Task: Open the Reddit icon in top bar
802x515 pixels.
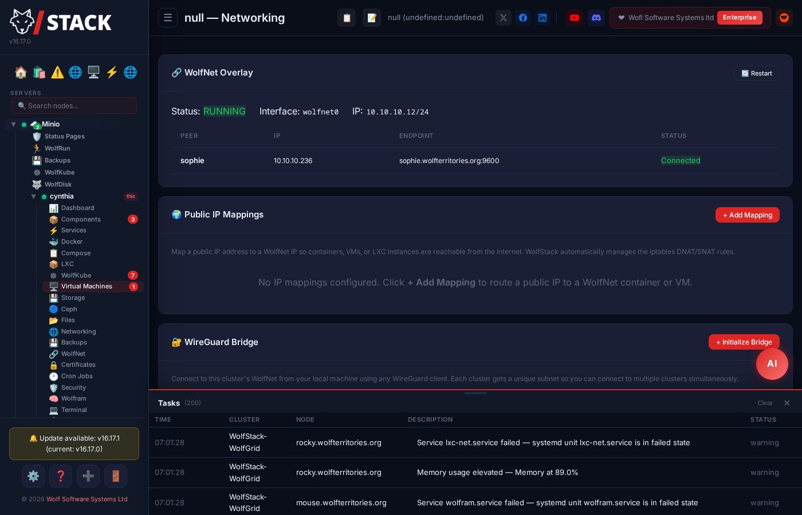Action: 784,18
